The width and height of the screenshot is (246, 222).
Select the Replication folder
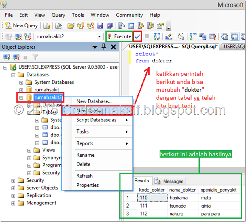point(39,195)
